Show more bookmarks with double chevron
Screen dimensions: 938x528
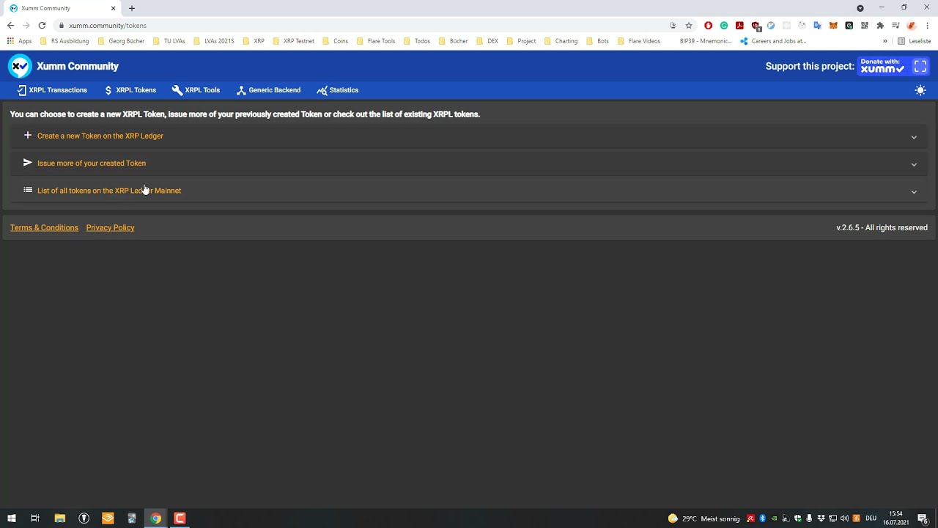[885, 41]
